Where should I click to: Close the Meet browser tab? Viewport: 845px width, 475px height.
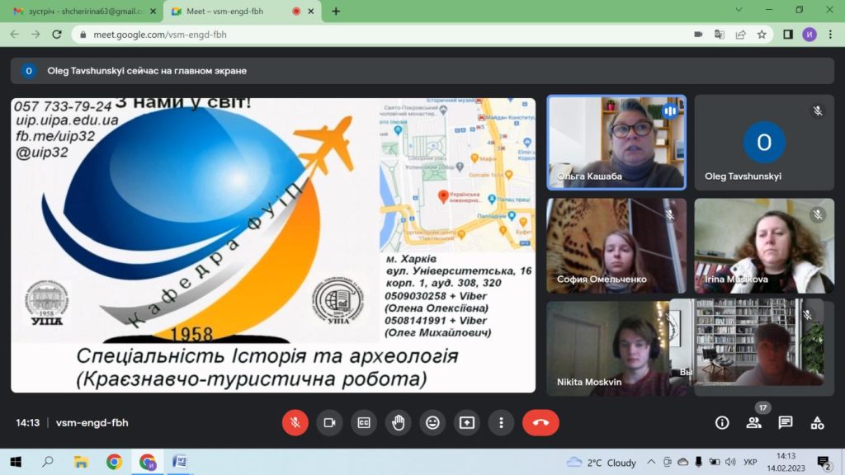[311, 12]
